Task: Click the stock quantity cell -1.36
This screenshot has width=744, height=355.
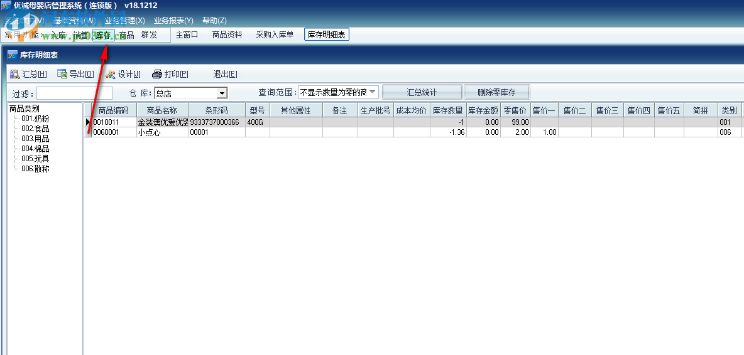Action: [448, 132]
